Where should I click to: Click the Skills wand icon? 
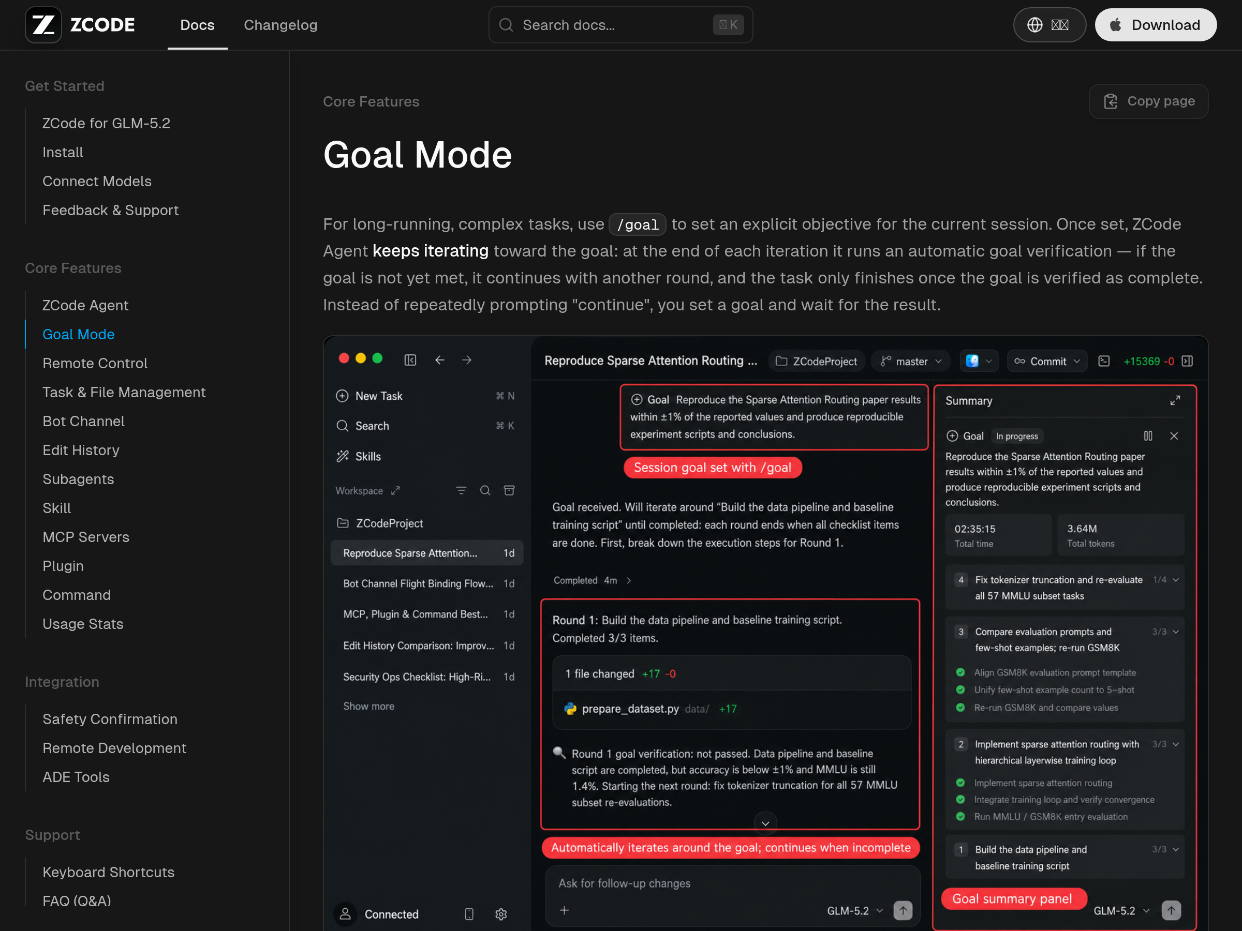[x=342, y=456]
